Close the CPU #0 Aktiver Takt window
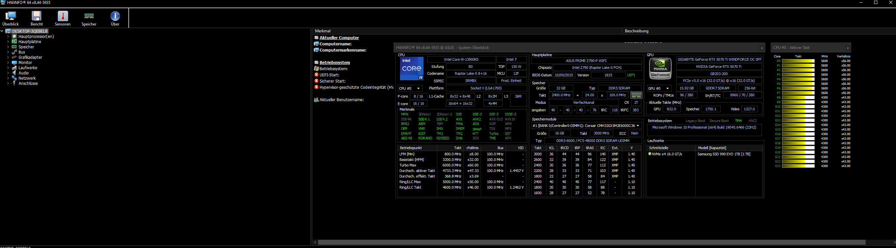The image size is (896, 248). click(847, 48)
